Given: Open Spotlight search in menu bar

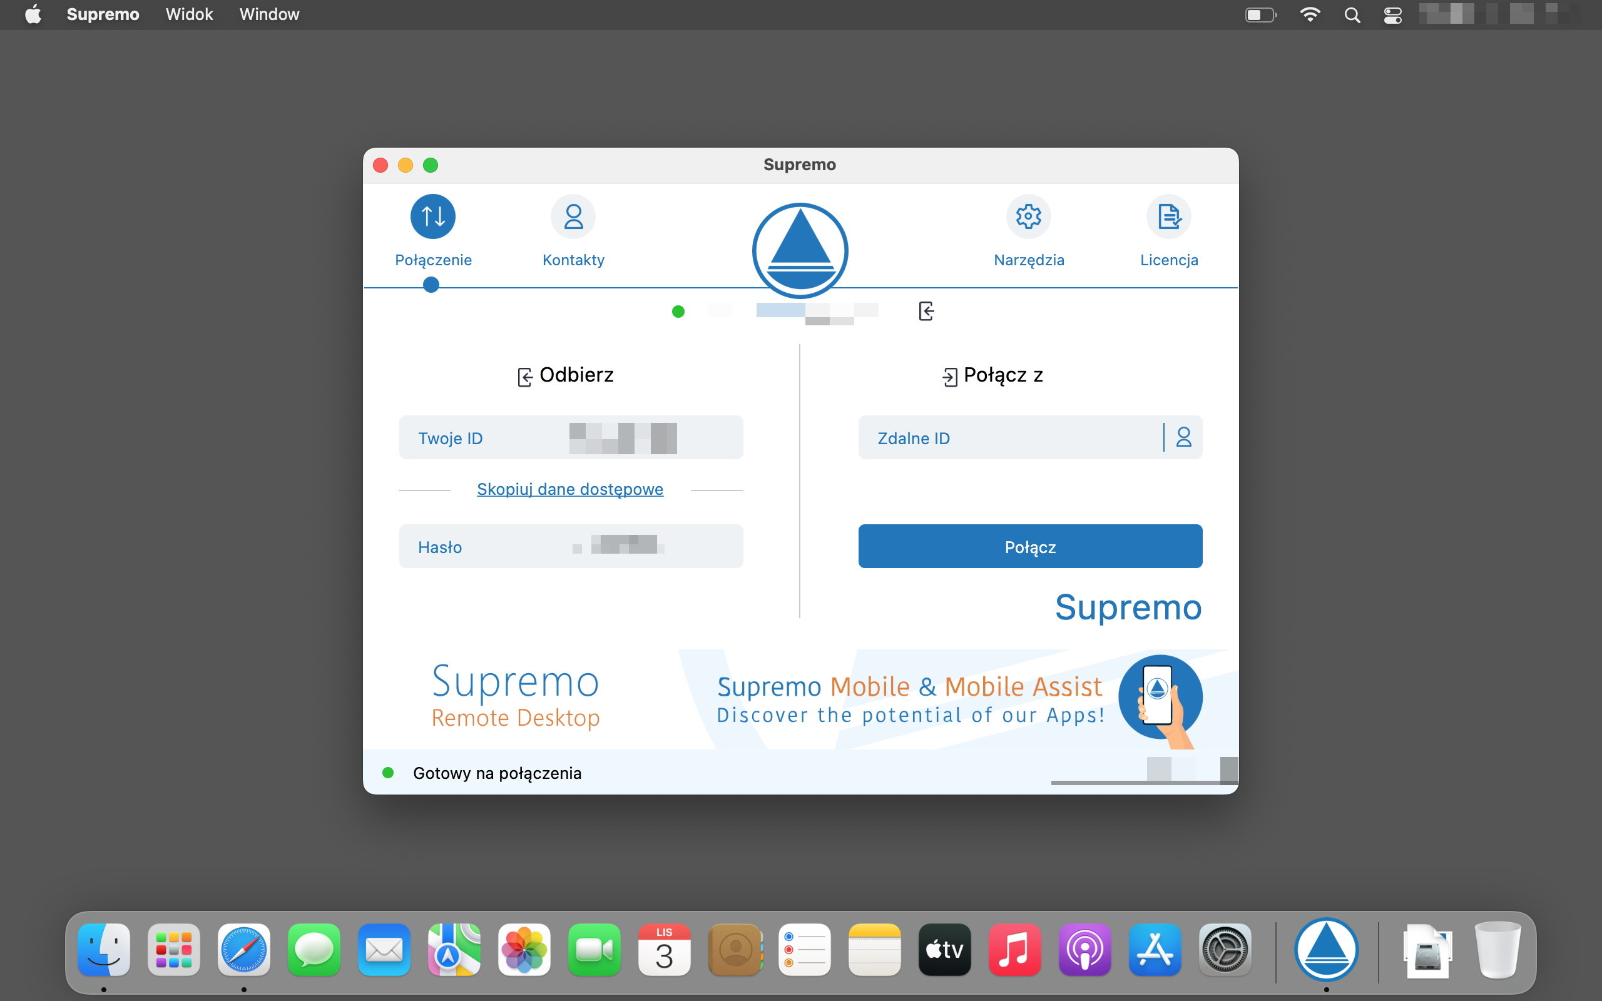Looking at the screenshot, I should point(1352,14).
